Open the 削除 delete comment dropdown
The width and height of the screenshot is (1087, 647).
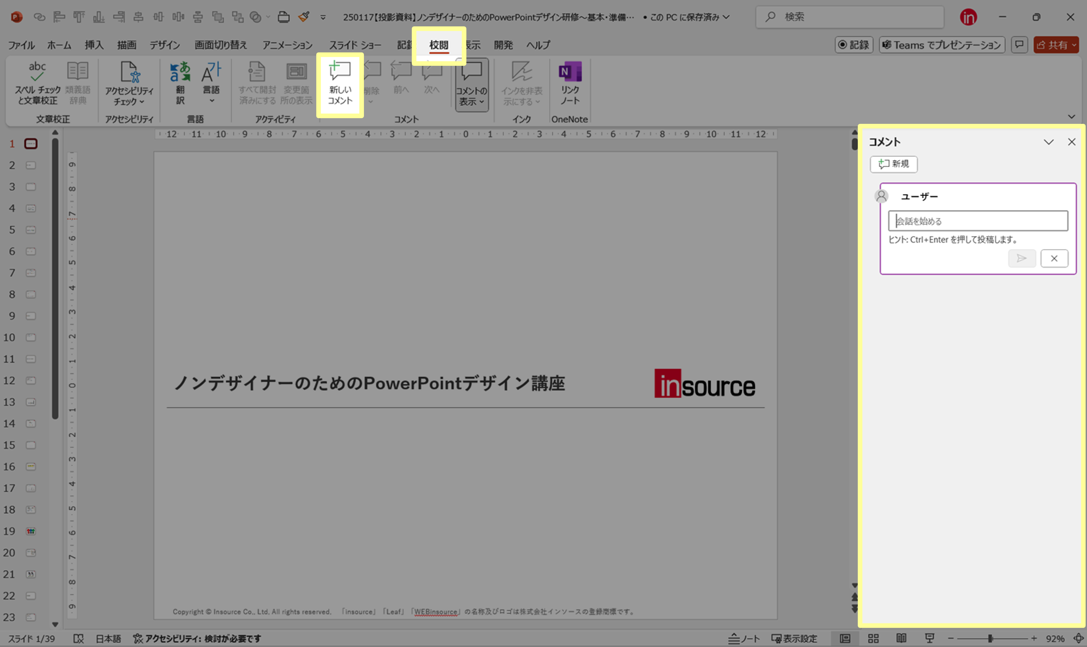tap(371, 102)
